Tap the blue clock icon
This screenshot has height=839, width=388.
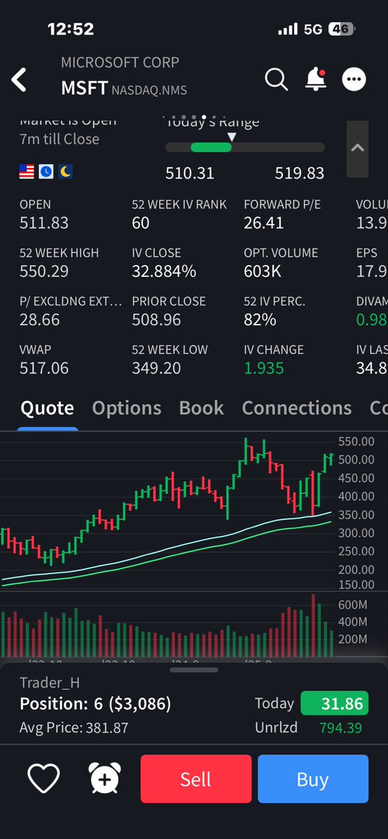tap(46, 171)
